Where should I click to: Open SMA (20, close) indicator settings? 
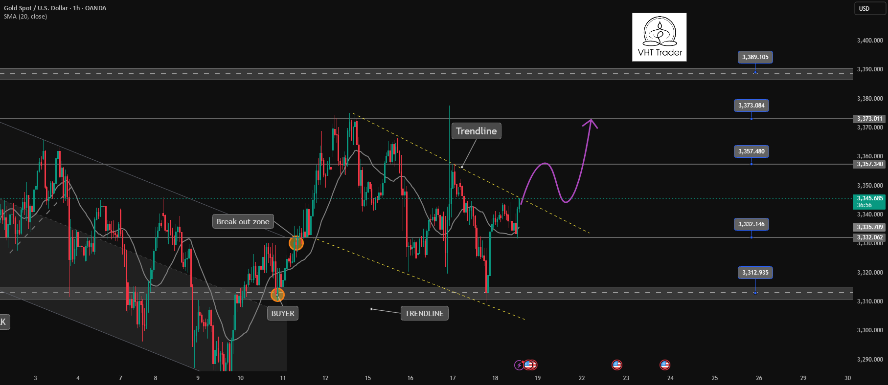[x=25, y=17]
